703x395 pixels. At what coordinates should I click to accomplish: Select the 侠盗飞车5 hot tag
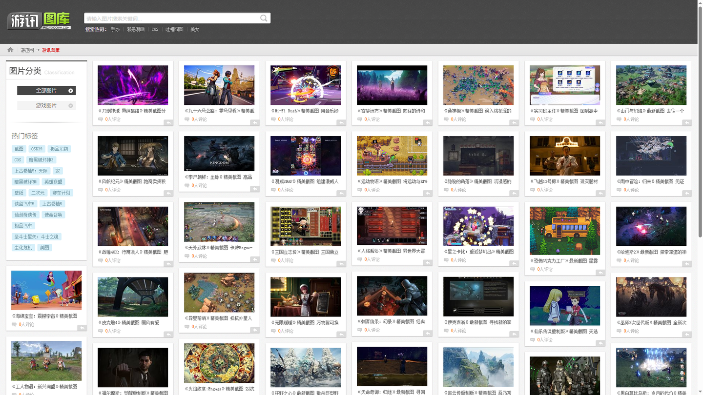click(x=24, y=204)
